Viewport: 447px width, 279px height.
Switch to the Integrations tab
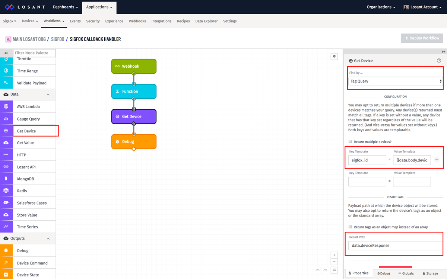(x=162, y=21)
